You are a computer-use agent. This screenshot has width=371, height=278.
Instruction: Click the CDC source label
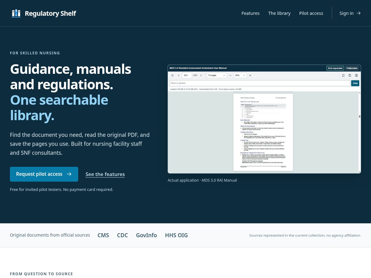click(x=122, y=235)
